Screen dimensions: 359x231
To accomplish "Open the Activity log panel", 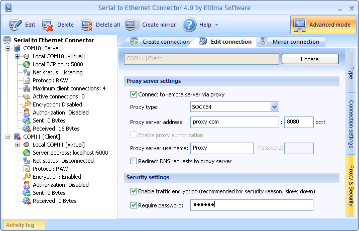I will (x=24, y=225).
